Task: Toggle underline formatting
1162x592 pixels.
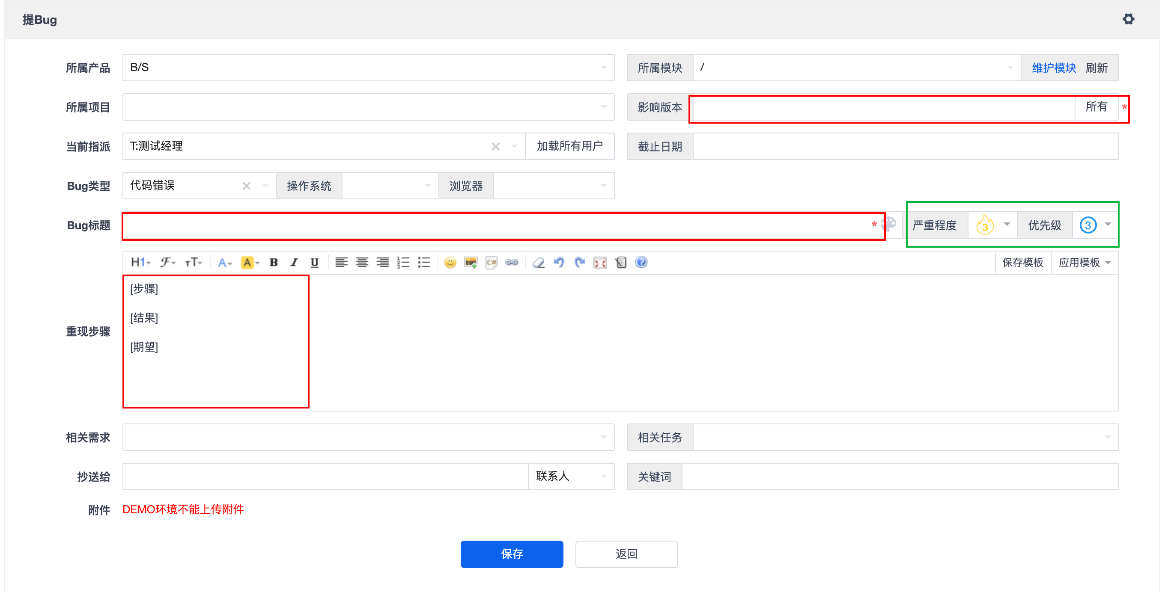Action: coord(314,262)
